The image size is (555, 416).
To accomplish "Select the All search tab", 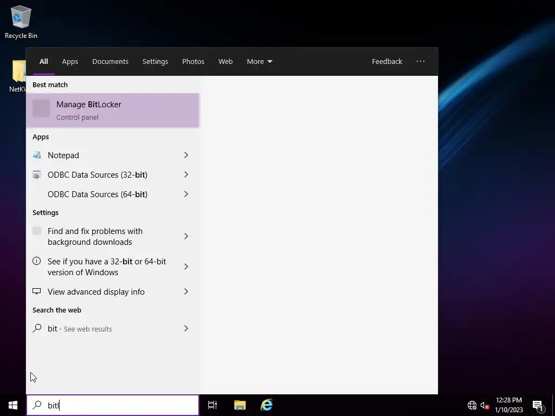I will click(43, 62).
